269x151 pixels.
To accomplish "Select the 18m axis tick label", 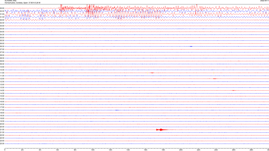I will click(163, 150).
